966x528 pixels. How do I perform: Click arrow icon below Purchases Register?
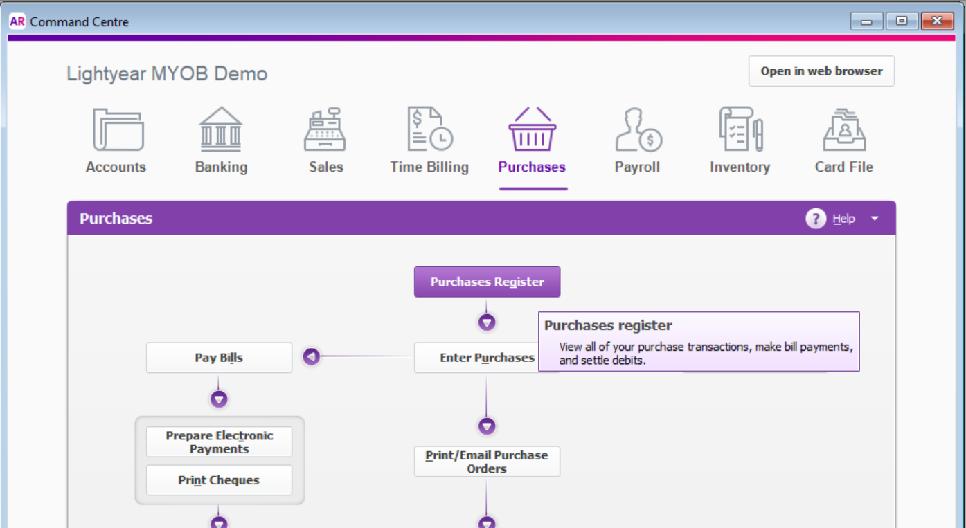click(x=487, y=322)
